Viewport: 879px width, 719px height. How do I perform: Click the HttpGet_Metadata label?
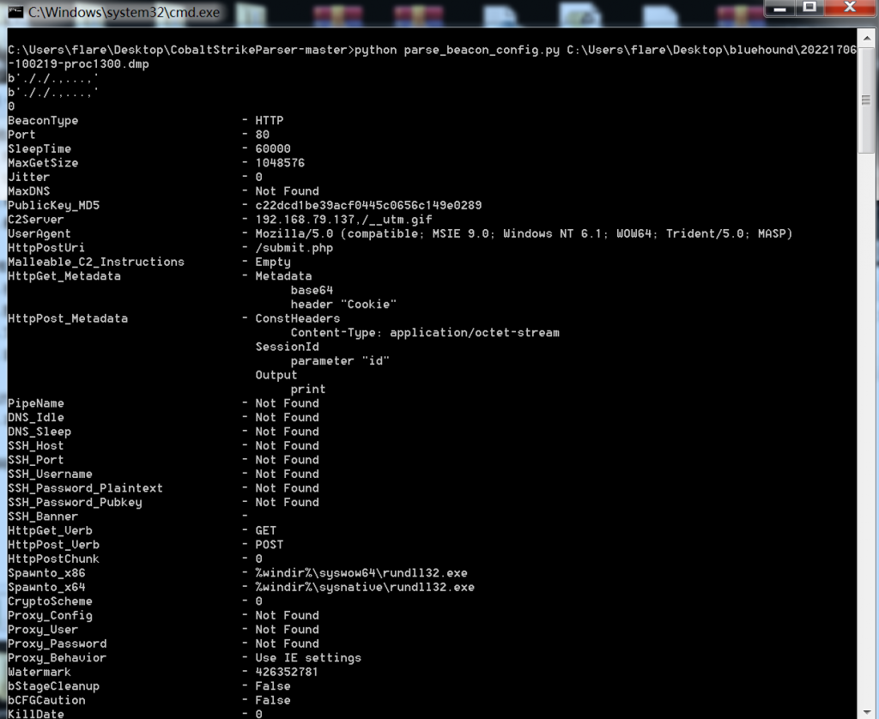point(64,276)
